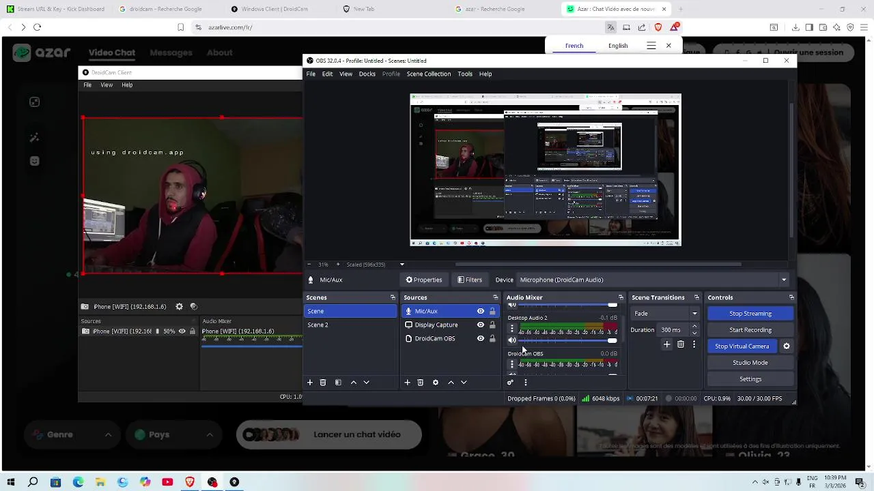Screen dimensions: 874x491
Task: Add a scene transition with plus icon
Action: coord(667,345)
